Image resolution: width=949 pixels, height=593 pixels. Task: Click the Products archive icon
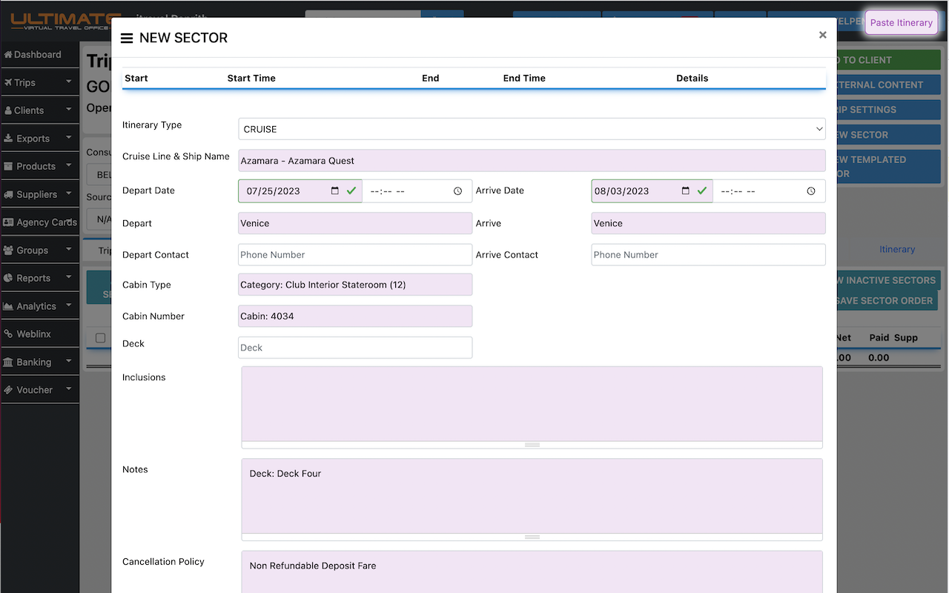coord(8,166)
